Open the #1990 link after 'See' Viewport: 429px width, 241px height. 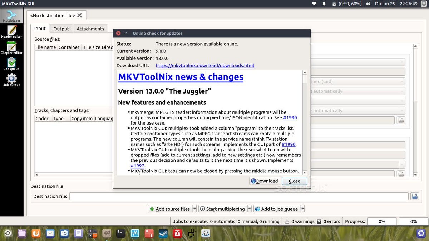click(290, 117)
